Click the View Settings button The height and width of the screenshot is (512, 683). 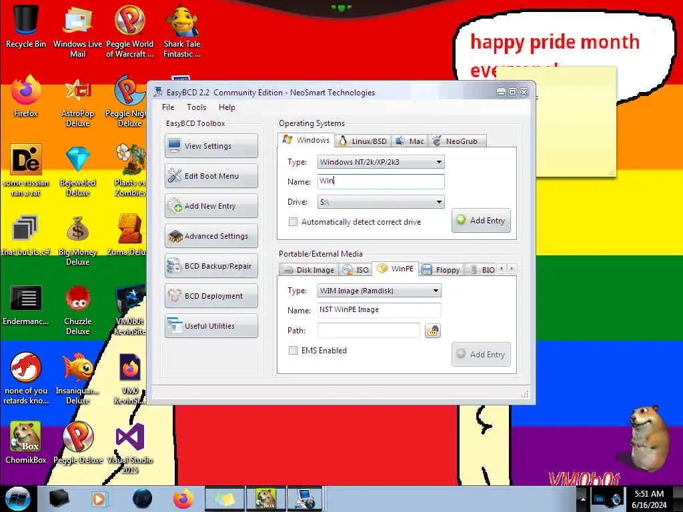(211, 146)
